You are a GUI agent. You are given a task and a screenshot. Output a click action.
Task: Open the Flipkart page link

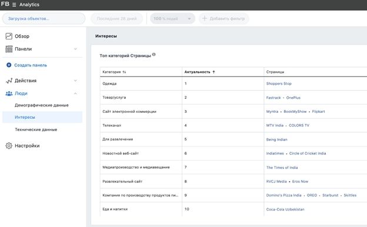point(318,111)
